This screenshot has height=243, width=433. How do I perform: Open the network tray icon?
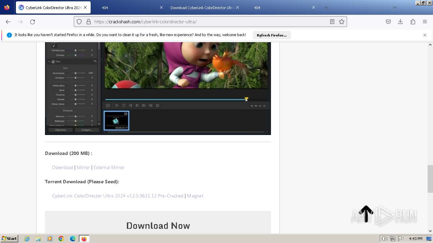pos(392,239)
